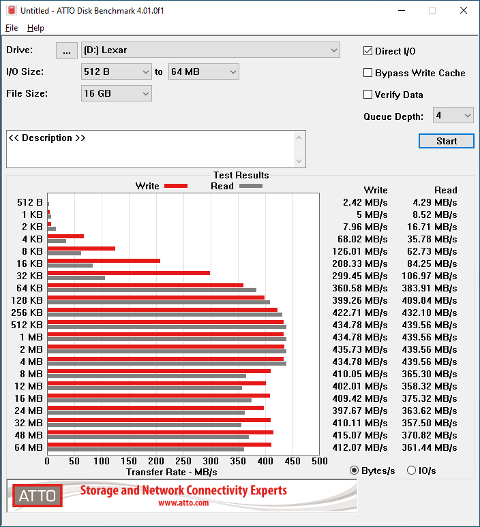This screenshot has width=480, height=527.
Task: Click the read value 4.29 MB/s
Action: tap(435, 203)
